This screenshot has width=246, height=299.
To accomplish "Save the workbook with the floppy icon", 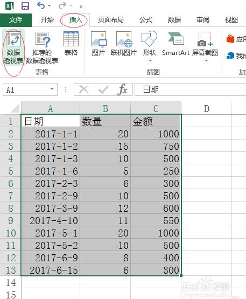I will tap(25, 6).
